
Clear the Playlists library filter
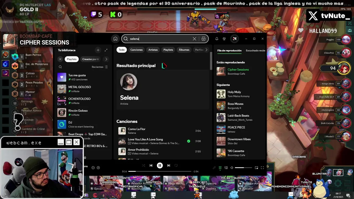[x=60, y=59]
